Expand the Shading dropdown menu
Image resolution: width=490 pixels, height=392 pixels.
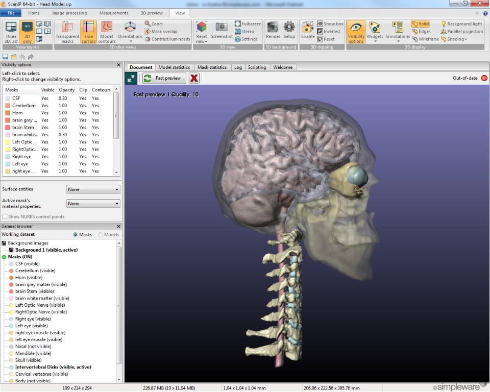[454, 39]
